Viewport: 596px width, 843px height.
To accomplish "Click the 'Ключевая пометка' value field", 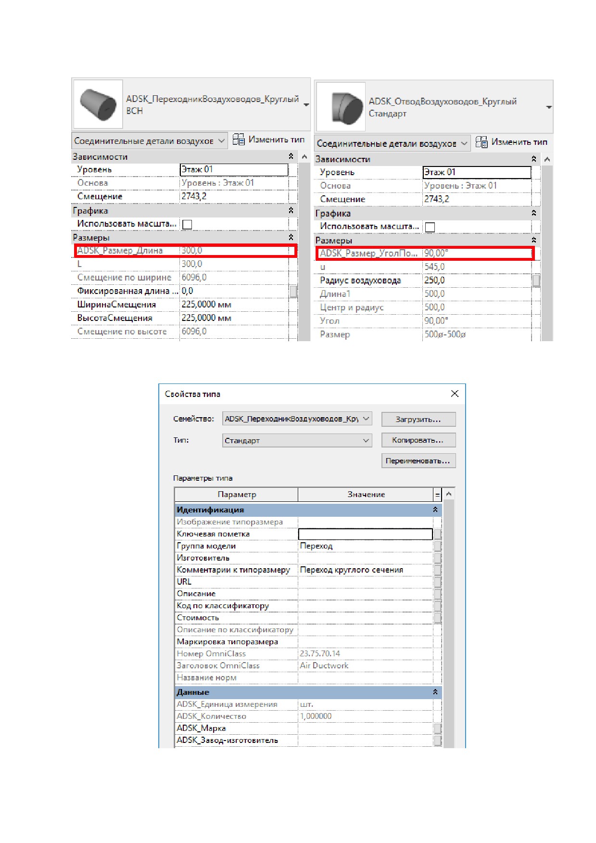I will 366,534.
